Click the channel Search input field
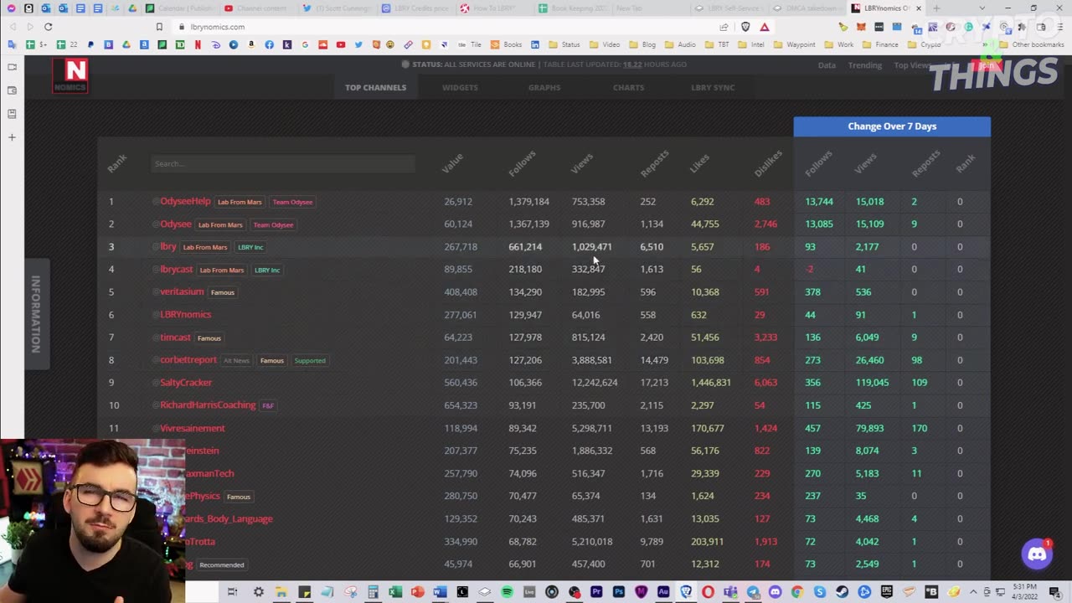Screen dimensions: 1072x603 coord(283,163)
